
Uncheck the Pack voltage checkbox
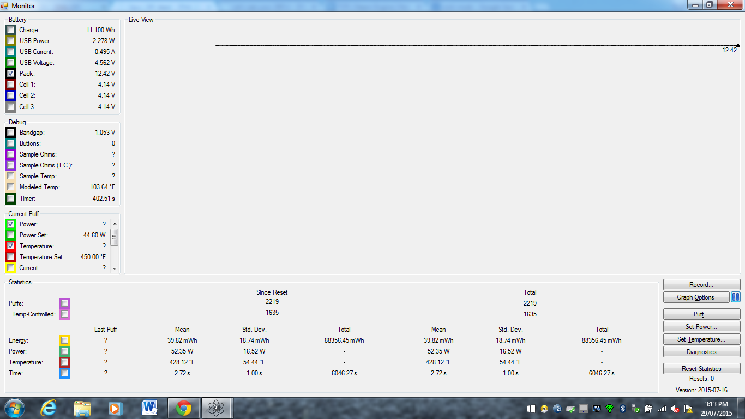[x=11, y=74]
